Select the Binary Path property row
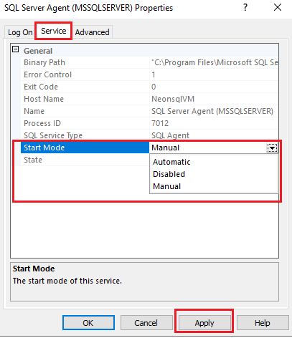The image size is (292, 338). click(x=149, y=62)
